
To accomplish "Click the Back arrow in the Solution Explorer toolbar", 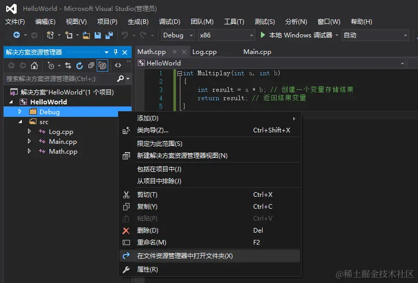I will tap(11, 65).
